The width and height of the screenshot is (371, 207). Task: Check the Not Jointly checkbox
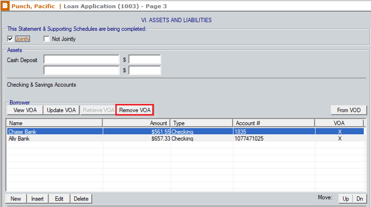46,39
